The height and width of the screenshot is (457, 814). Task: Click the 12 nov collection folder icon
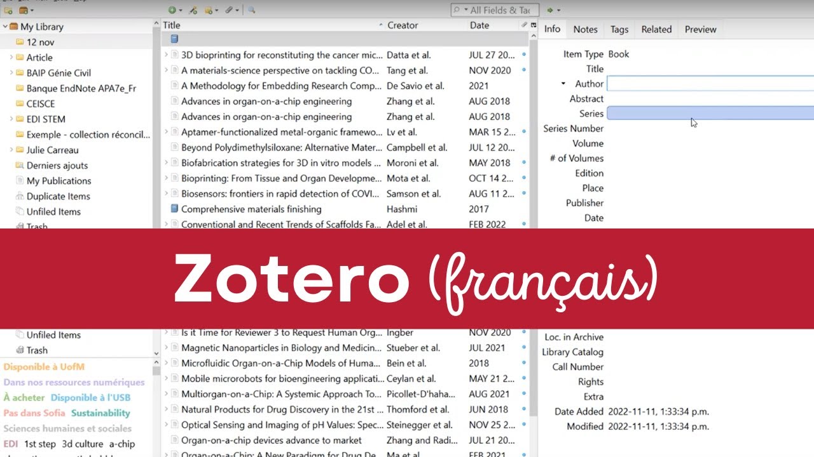(x=20, y=42)
